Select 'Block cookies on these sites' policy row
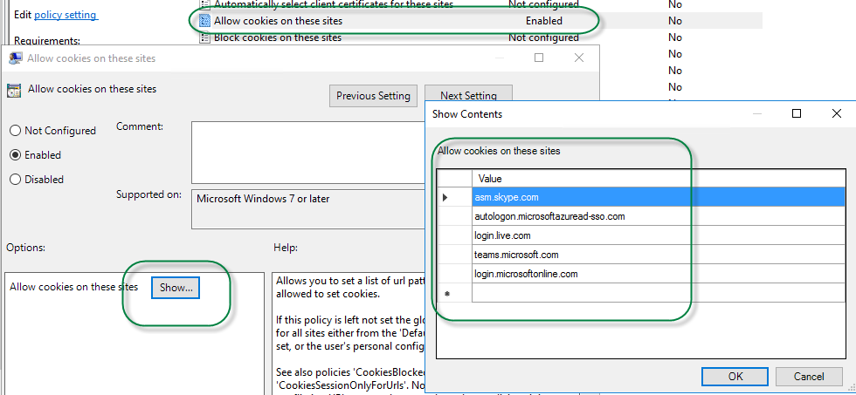 pyautogui.click(x=480, y=37)
